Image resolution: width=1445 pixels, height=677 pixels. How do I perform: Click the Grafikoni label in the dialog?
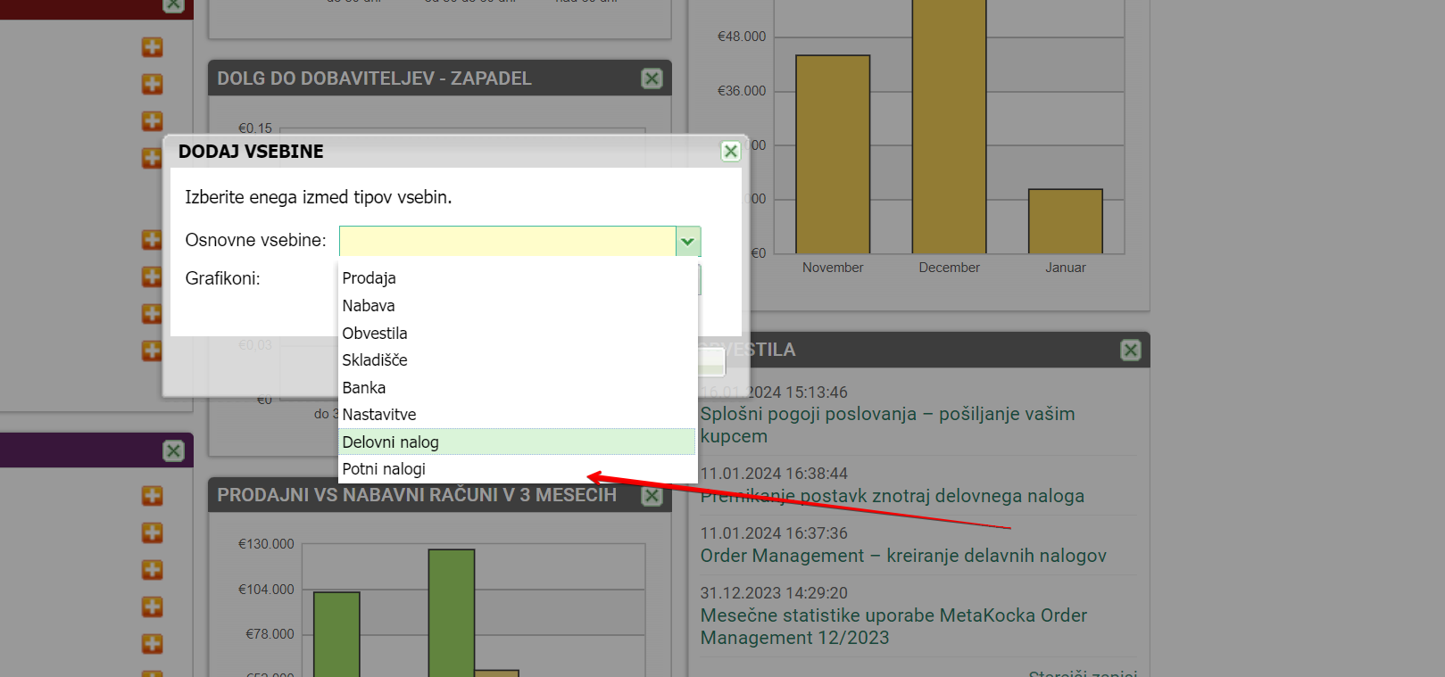(x=223, y=278)
